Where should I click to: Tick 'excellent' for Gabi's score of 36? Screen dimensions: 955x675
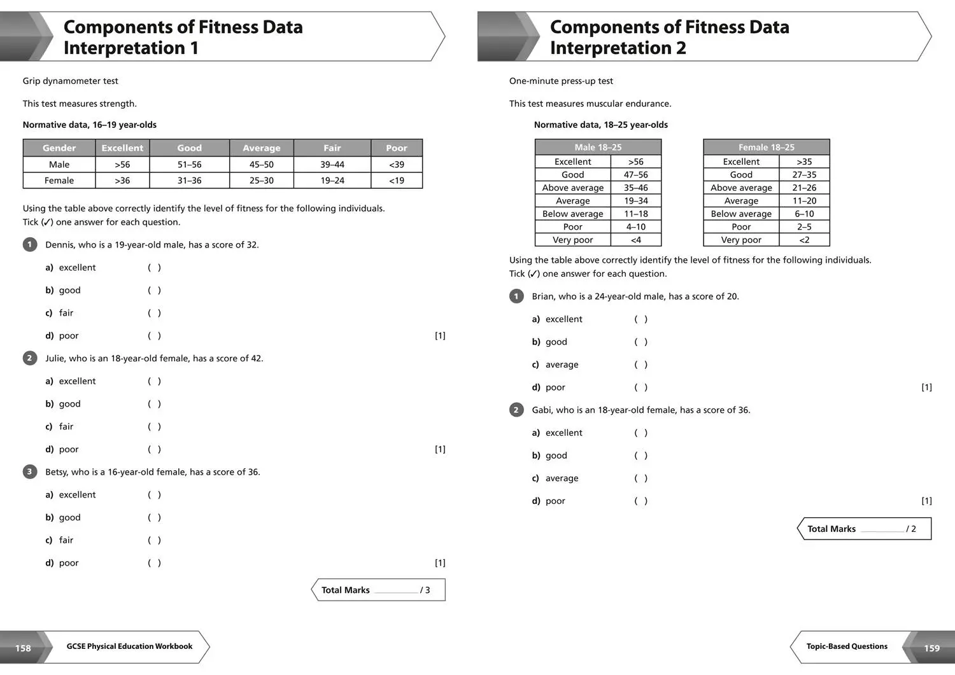pos(640,433)
